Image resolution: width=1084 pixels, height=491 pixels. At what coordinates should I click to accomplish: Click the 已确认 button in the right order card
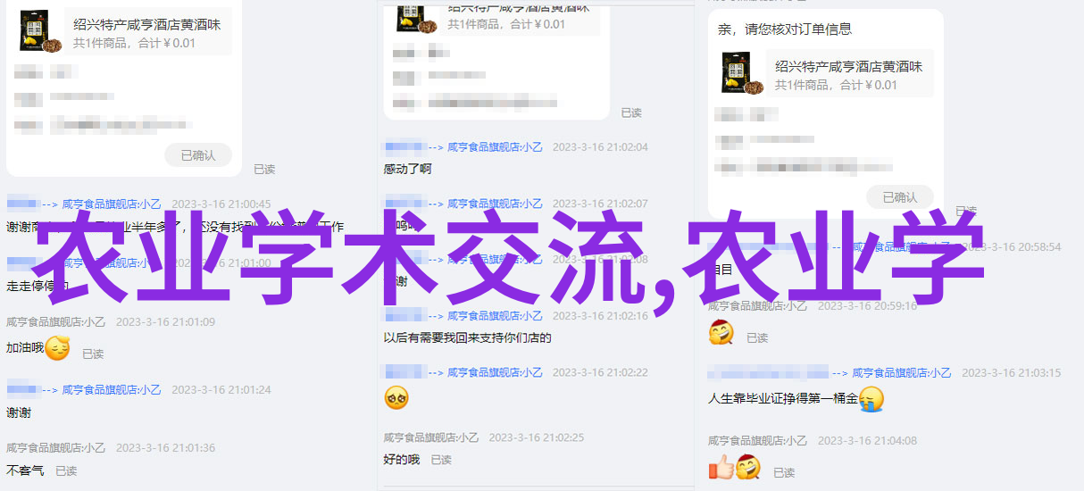[900, 197]
